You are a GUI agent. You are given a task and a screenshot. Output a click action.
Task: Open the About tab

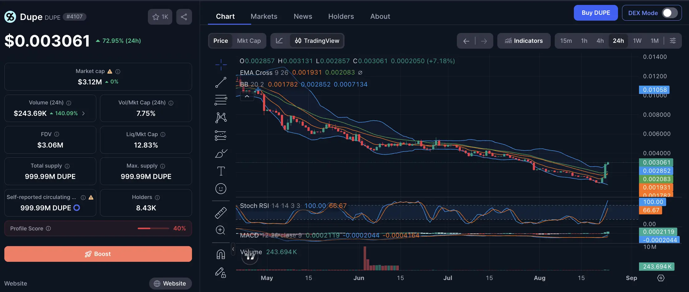(x=380, y=16)
